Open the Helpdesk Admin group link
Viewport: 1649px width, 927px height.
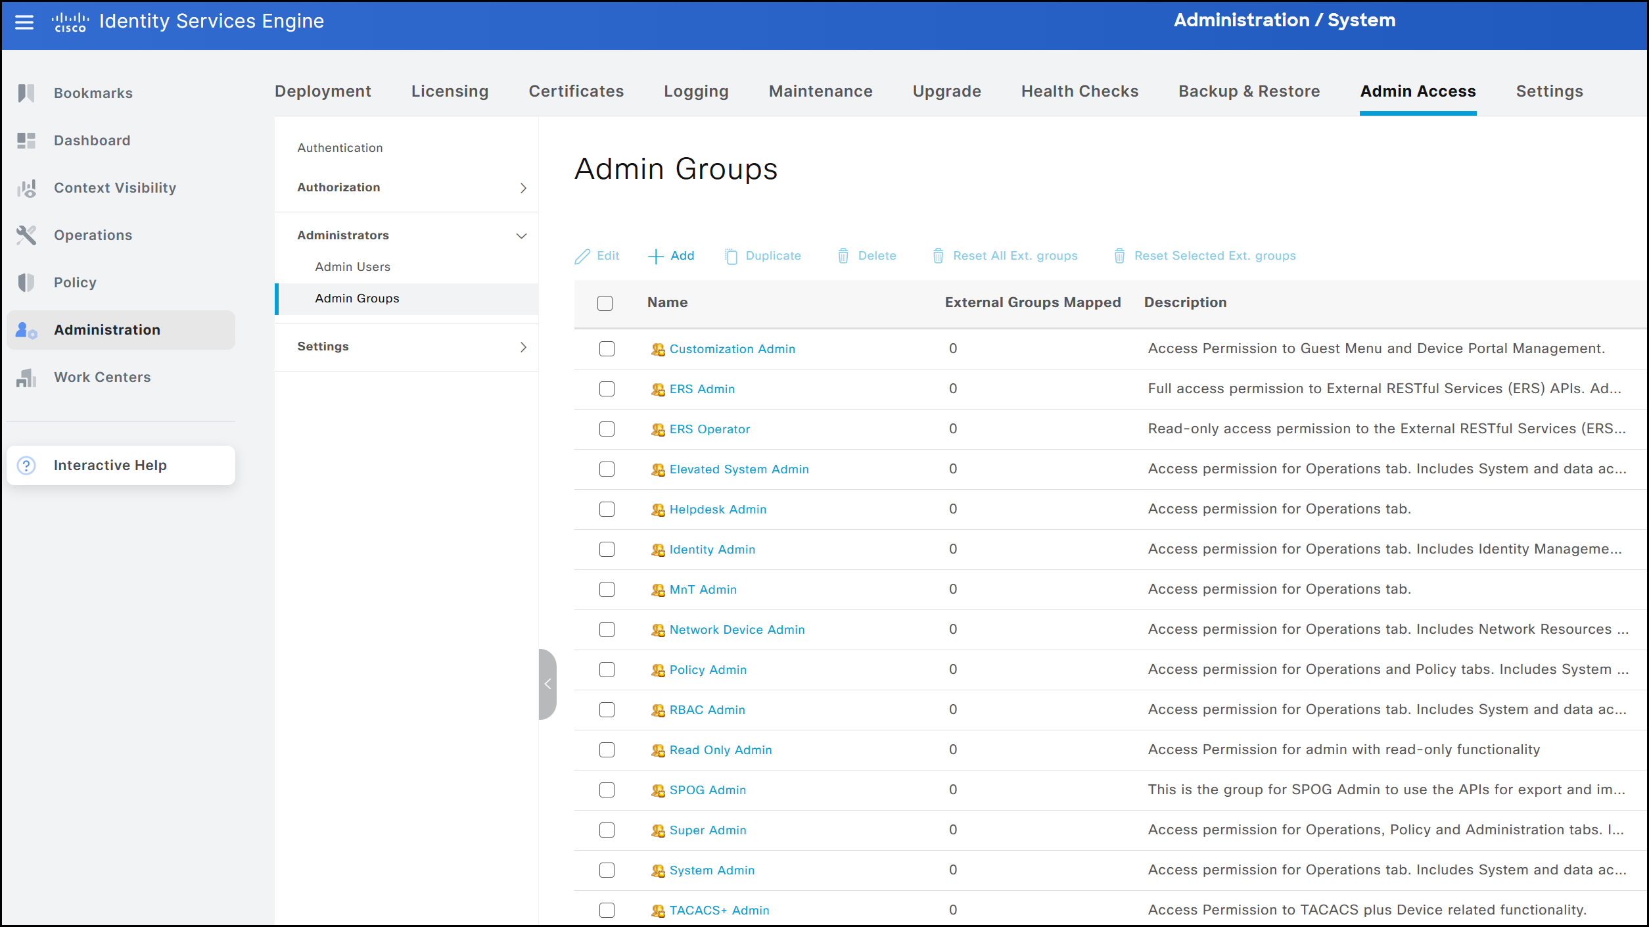(718, 510)
